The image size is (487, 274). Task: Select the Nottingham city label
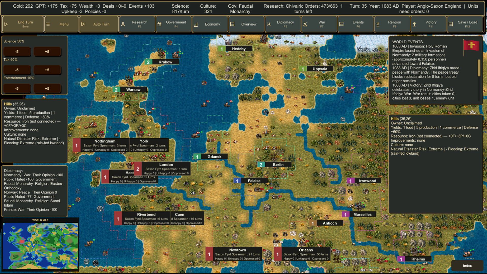pos(101,145)
